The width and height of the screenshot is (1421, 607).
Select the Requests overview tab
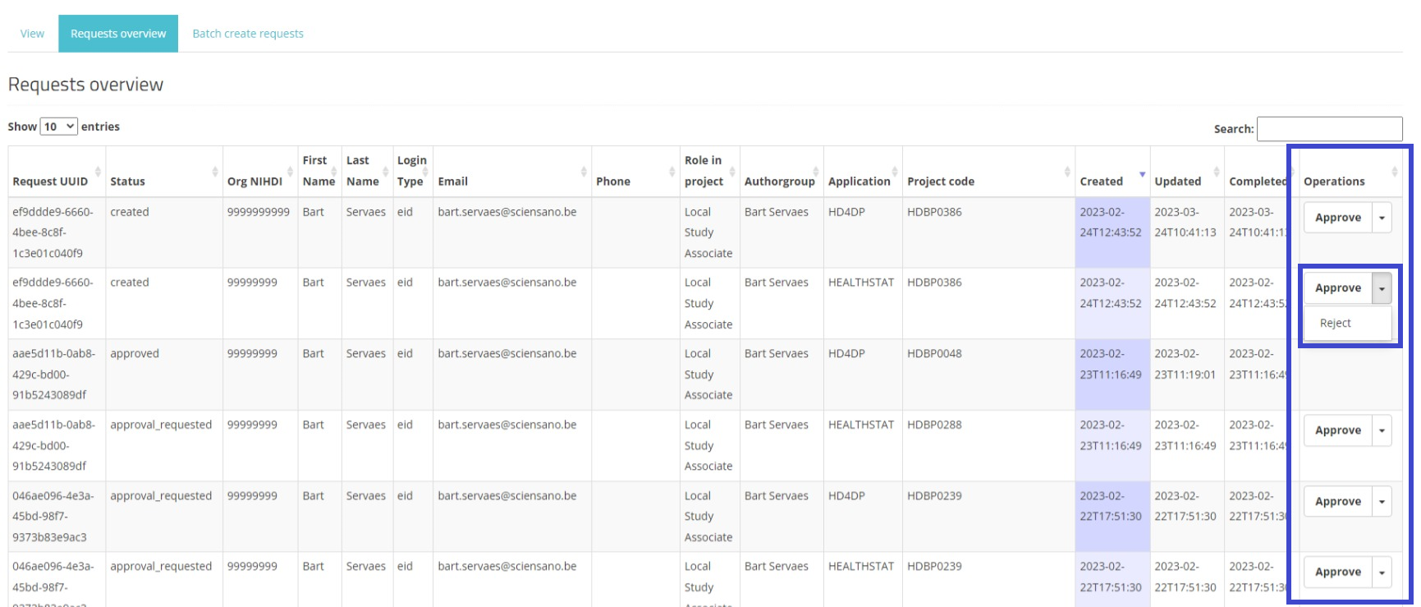118,34
